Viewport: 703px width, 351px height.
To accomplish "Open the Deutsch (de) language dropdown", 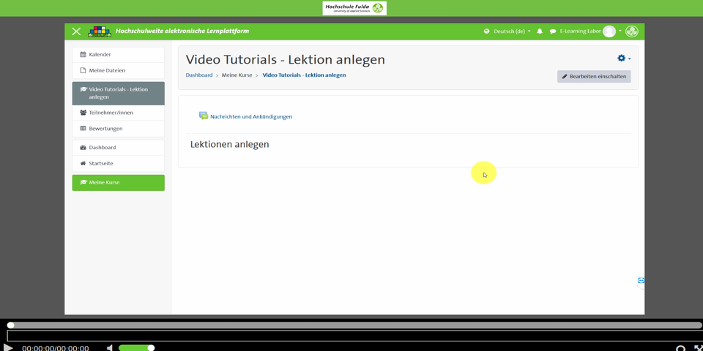I will (x=512, y=31).
